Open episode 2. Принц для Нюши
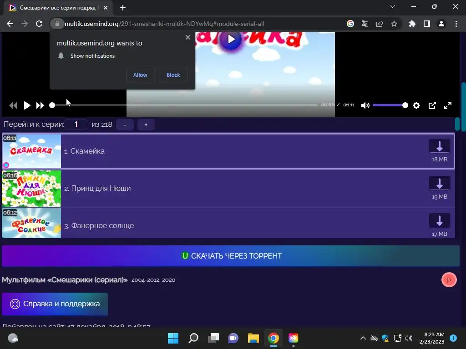This screenshot has width=466, height=349. (97, 189)
